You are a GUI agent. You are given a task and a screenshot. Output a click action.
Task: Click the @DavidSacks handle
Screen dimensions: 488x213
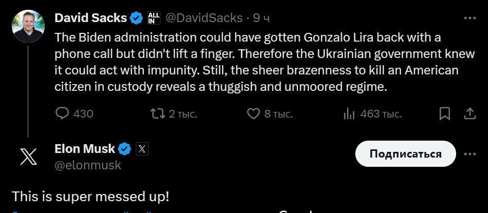tap(202, 18)
